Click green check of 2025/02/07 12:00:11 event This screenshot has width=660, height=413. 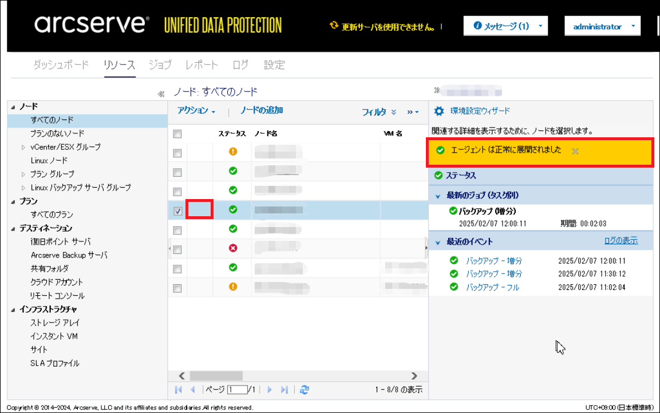[x=454, y=260]
